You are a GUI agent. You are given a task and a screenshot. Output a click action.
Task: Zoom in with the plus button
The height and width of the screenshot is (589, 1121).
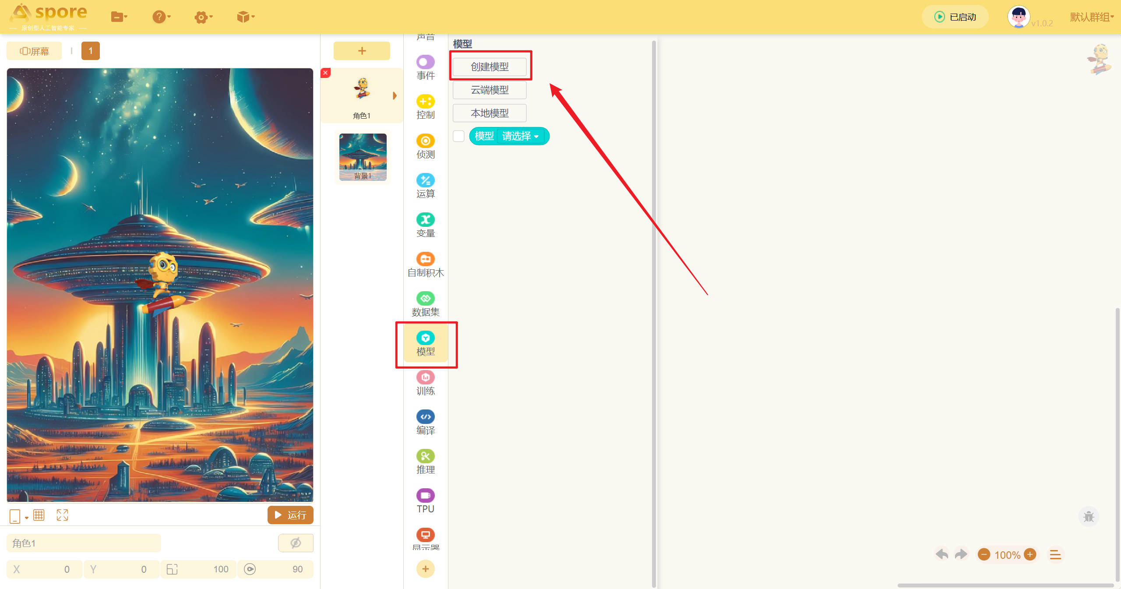tap(1030, 554)
